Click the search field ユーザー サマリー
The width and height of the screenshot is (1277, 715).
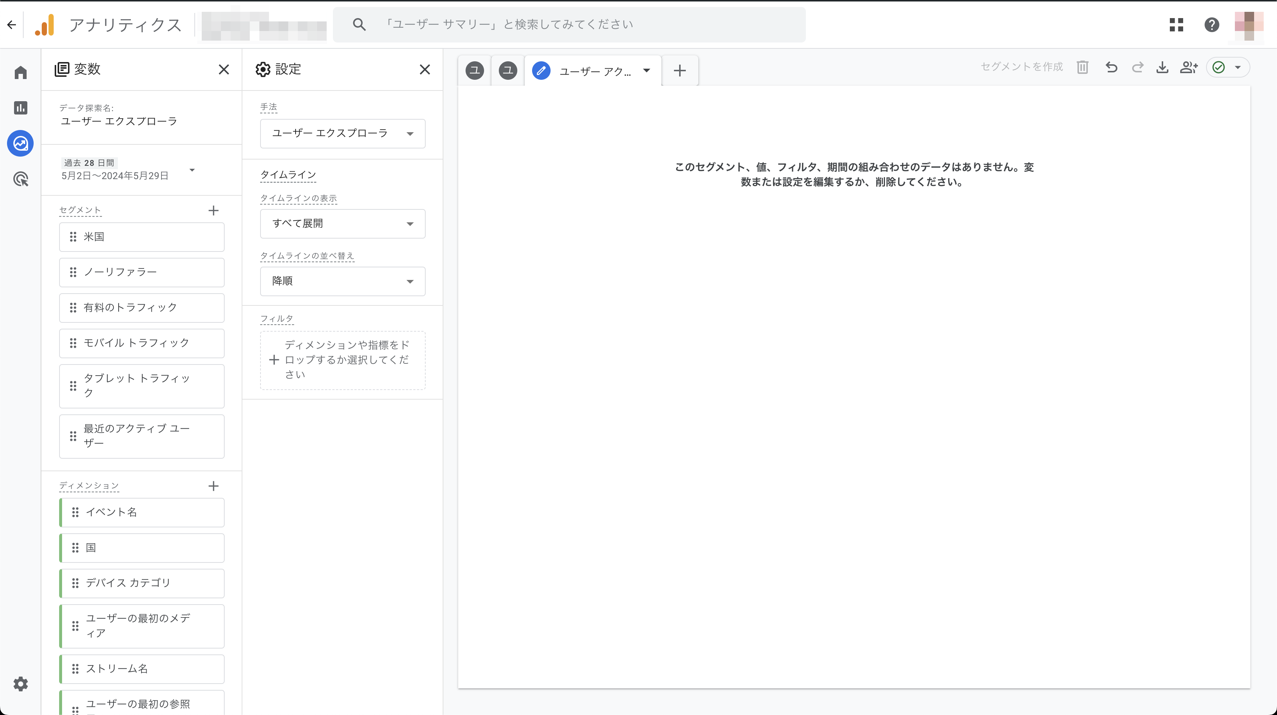coord(569,24)
